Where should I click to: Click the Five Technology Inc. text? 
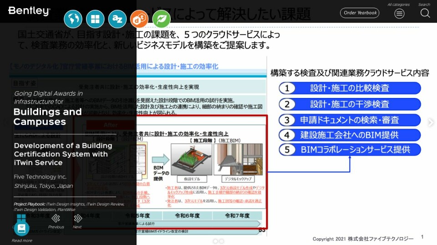tap(40, 176)
